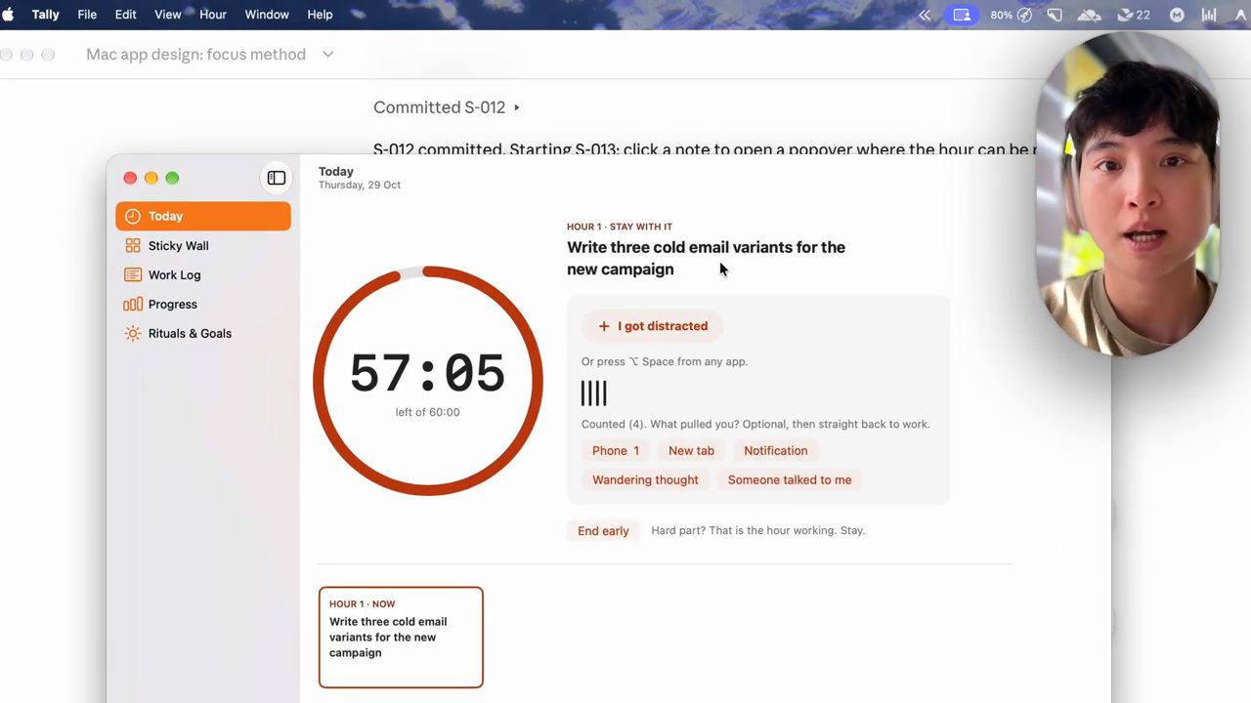Open the Window menu
Screen dimensions: 1251x703
click(x=267, y=15)
